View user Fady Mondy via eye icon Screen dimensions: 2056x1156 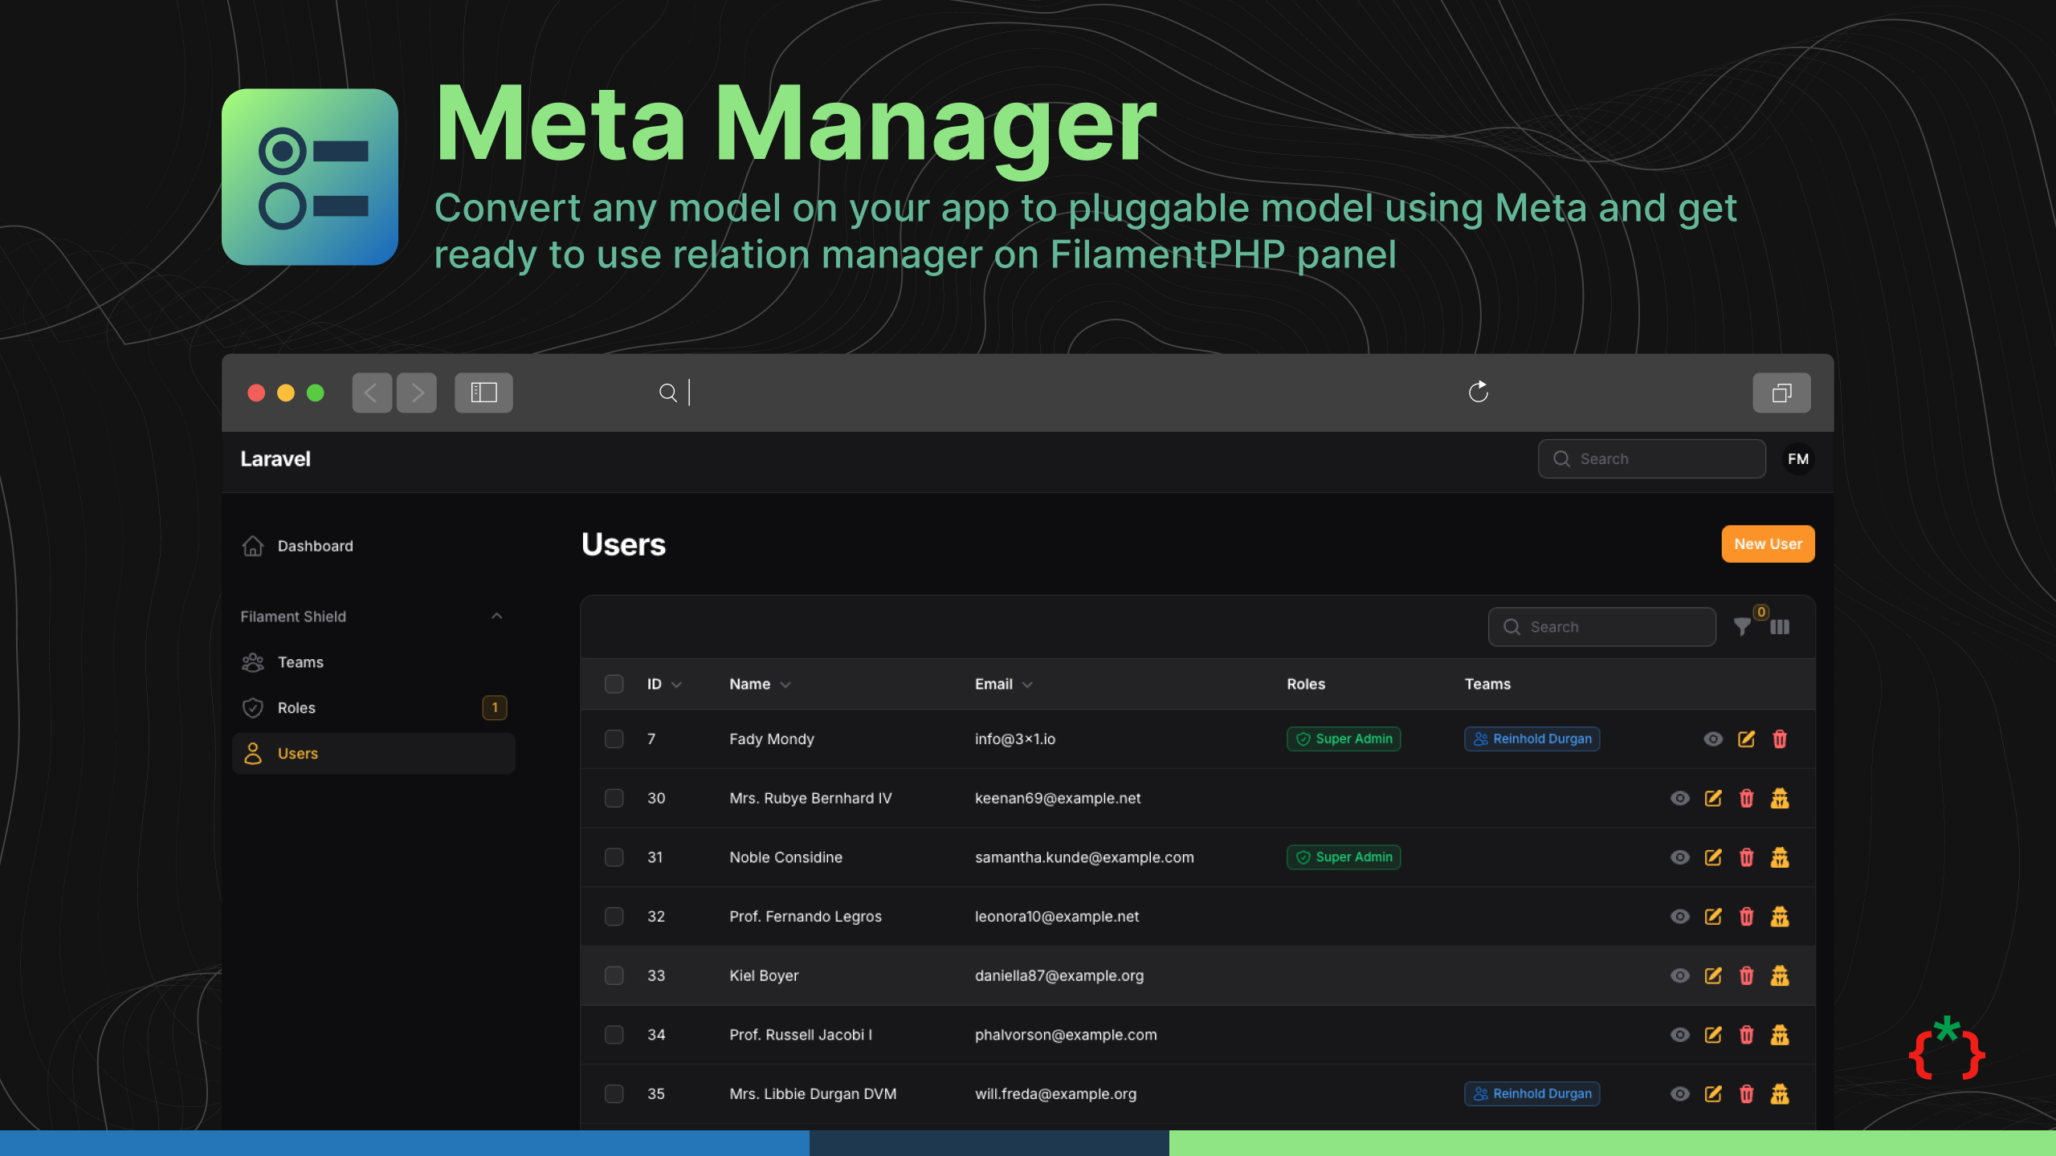click(x=1713, y=739)
